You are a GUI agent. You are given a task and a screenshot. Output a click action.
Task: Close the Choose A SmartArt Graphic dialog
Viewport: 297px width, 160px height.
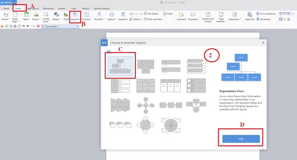(263, 42)
